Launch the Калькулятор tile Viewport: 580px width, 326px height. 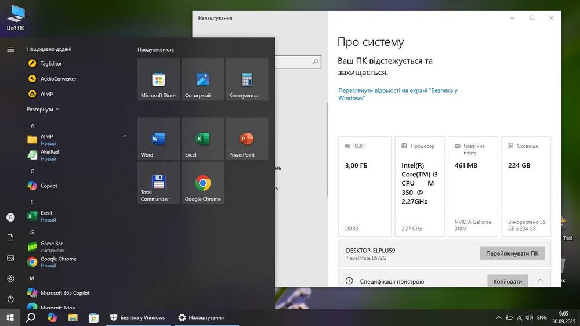coord(246,79)
